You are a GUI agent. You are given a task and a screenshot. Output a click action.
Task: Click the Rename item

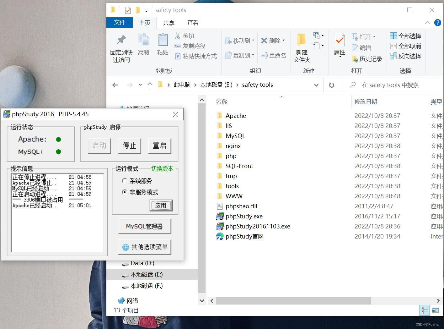coord(273,55)
